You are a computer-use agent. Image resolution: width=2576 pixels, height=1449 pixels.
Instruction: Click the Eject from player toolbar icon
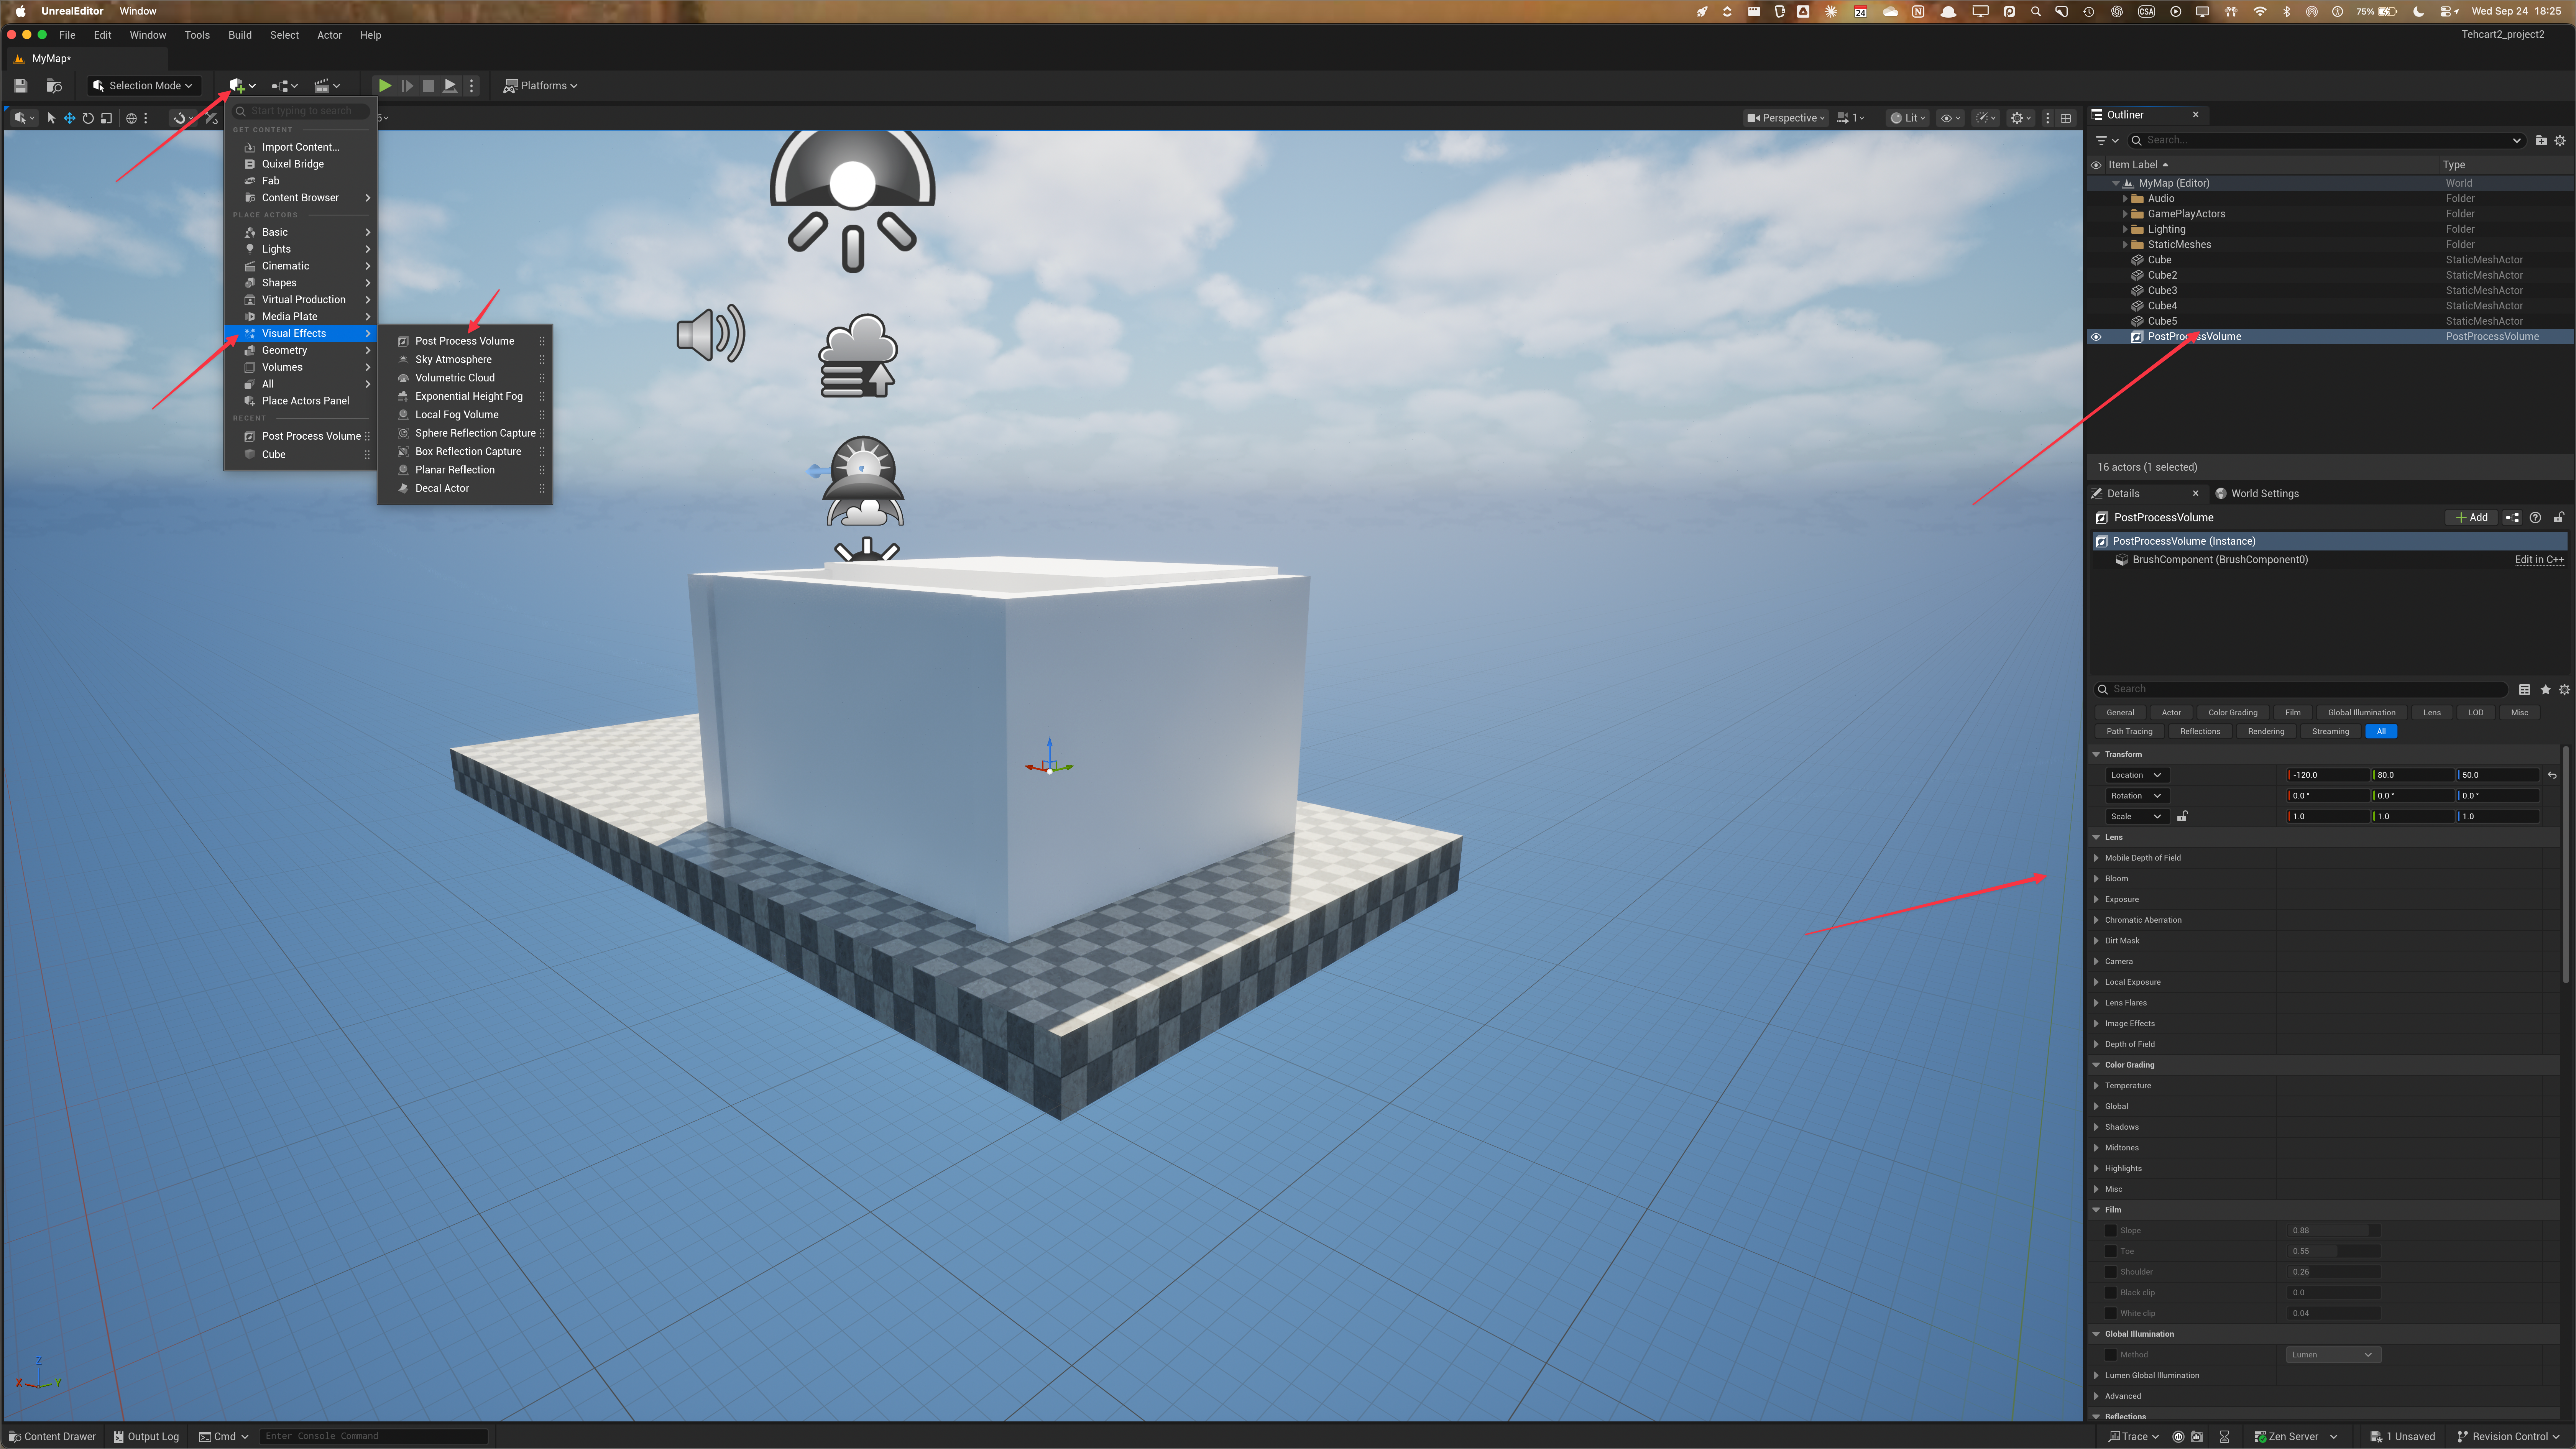(450, 86)
